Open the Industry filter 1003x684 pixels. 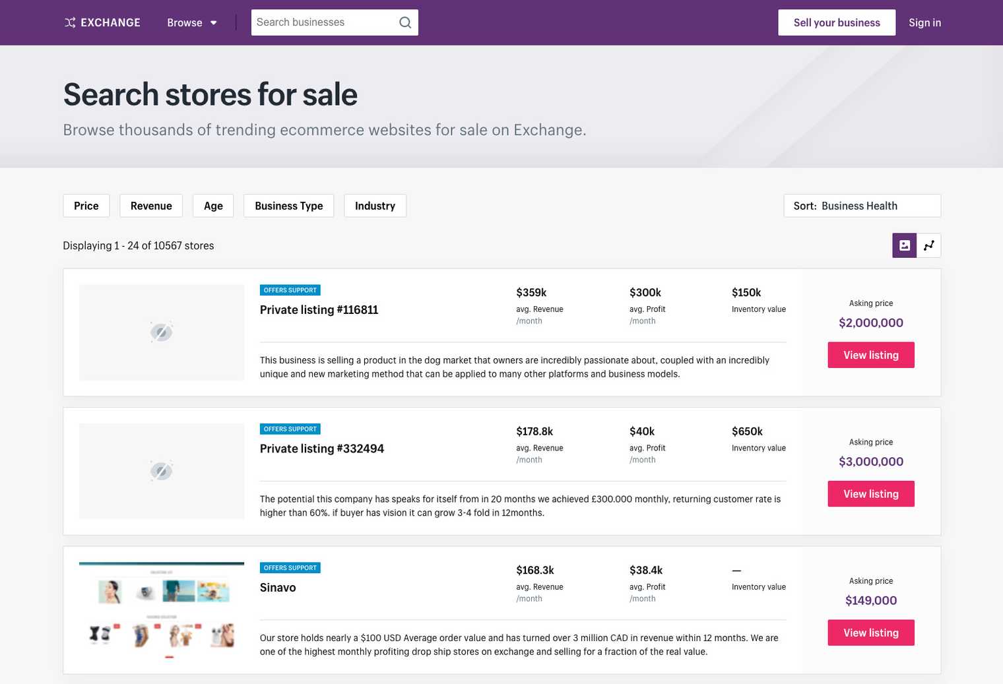pyautogui.click(x=375, y=205)
